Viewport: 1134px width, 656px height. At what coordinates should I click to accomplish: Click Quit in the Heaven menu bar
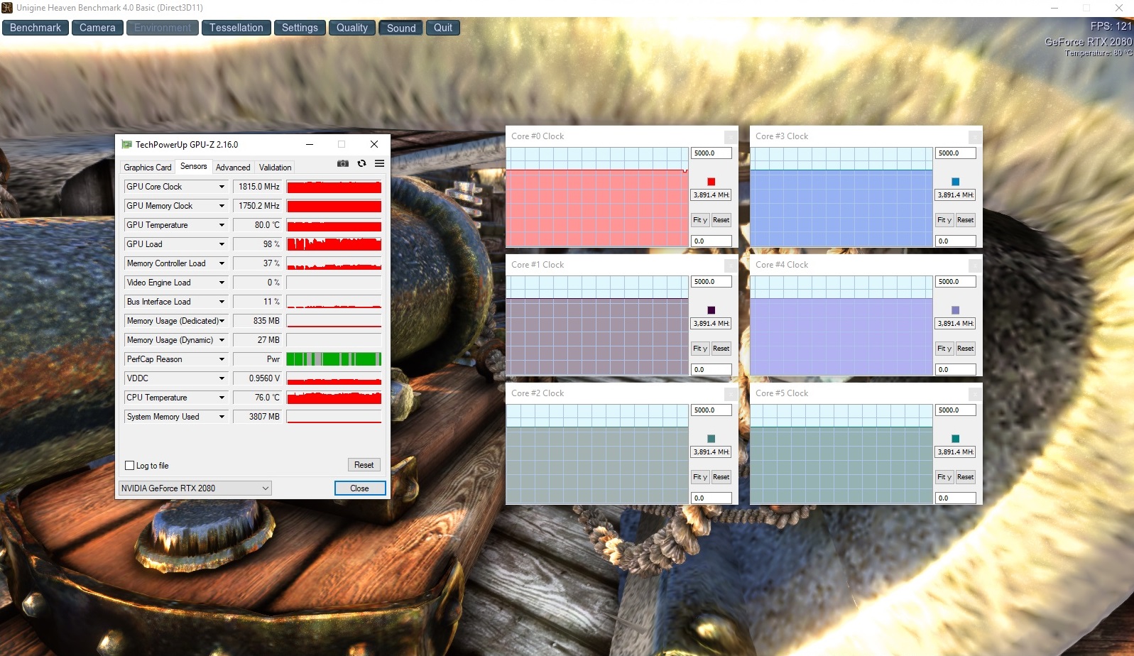click(x=443, y=28)
